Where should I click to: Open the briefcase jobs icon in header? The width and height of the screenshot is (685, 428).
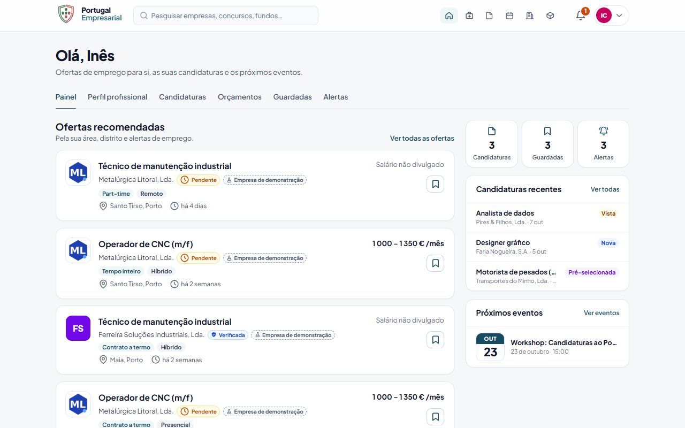pyautogui.click(x=469, y=16)
